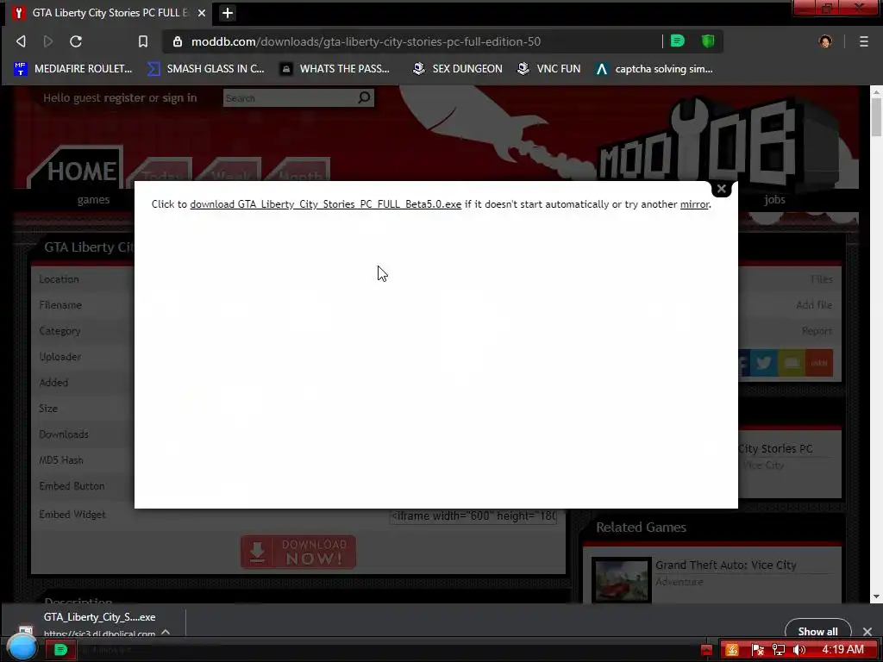The height and width of the screenshot is (662, 883).
Task: Reload the page with the refresh icon
Action: [76, 41]
